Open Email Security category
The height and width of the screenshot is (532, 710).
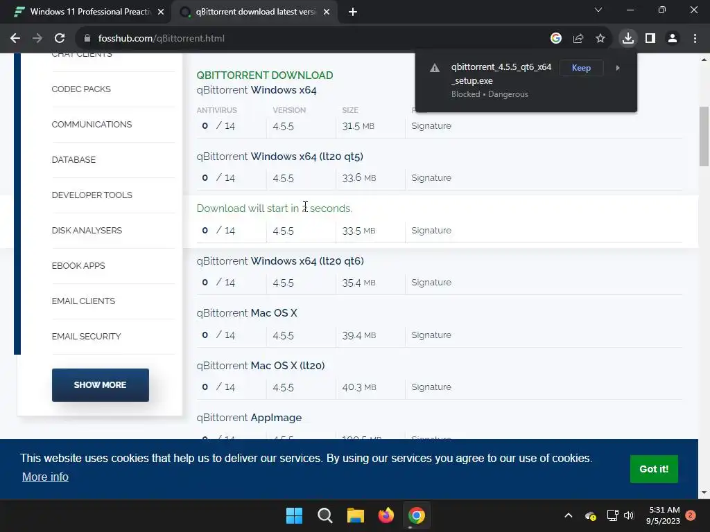coord(86,336)
